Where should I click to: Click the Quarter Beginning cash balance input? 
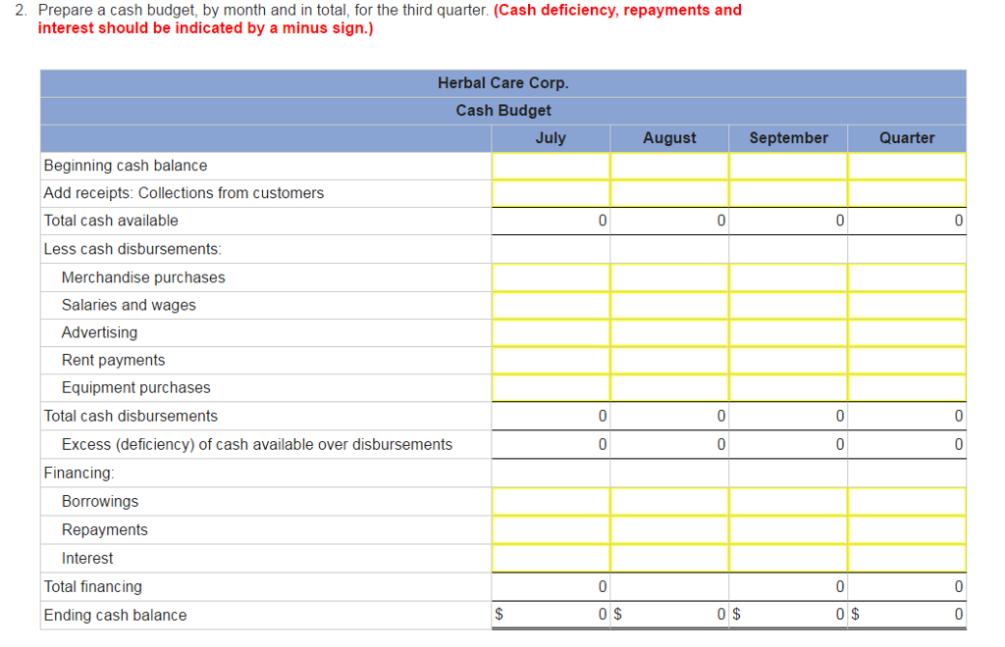point(907,166)
